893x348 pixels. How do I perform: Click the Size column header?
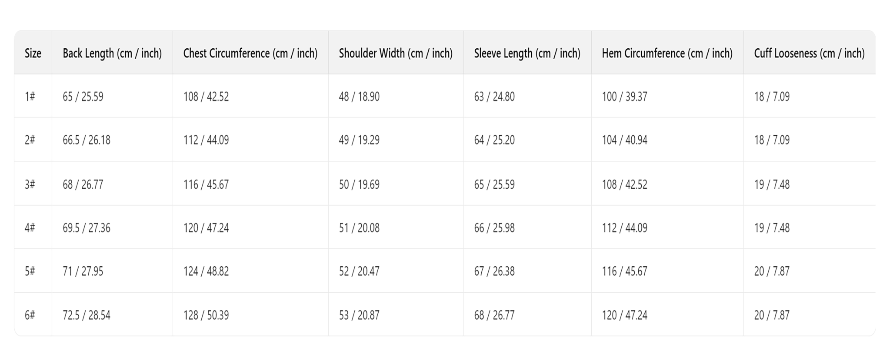coord(33,53)
